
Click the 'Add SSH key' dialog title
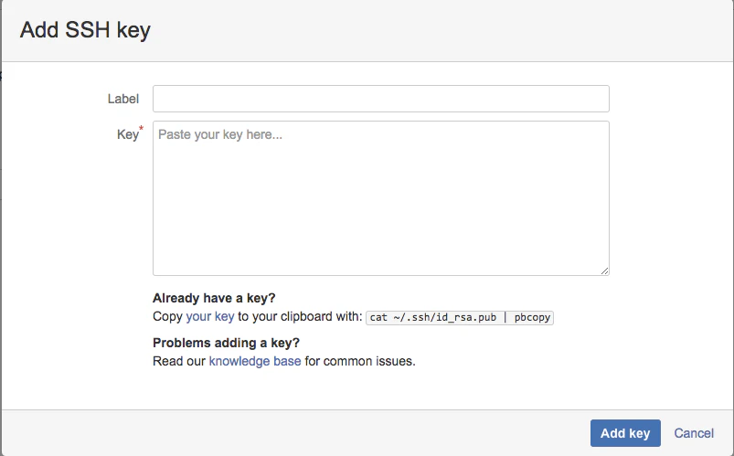pos(85,30)
